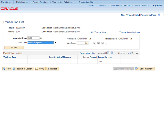Open the Help link
This screenshot has height=123, width=164.
pos(137,15)
